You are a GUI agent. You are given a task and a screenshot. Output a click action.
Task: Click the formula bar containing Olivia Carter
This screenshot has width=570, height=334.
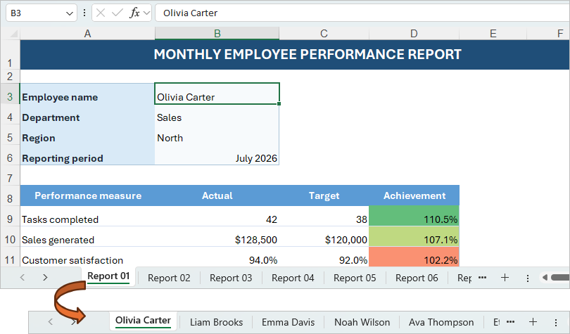pyautogui.click(x=362, y=13)
